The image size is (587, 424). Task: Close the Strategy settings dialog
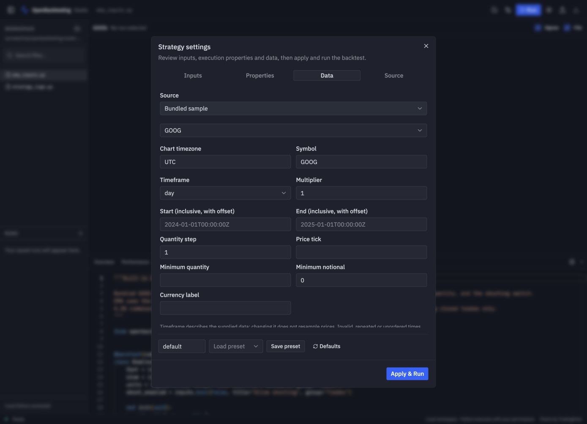click(426, 46)
